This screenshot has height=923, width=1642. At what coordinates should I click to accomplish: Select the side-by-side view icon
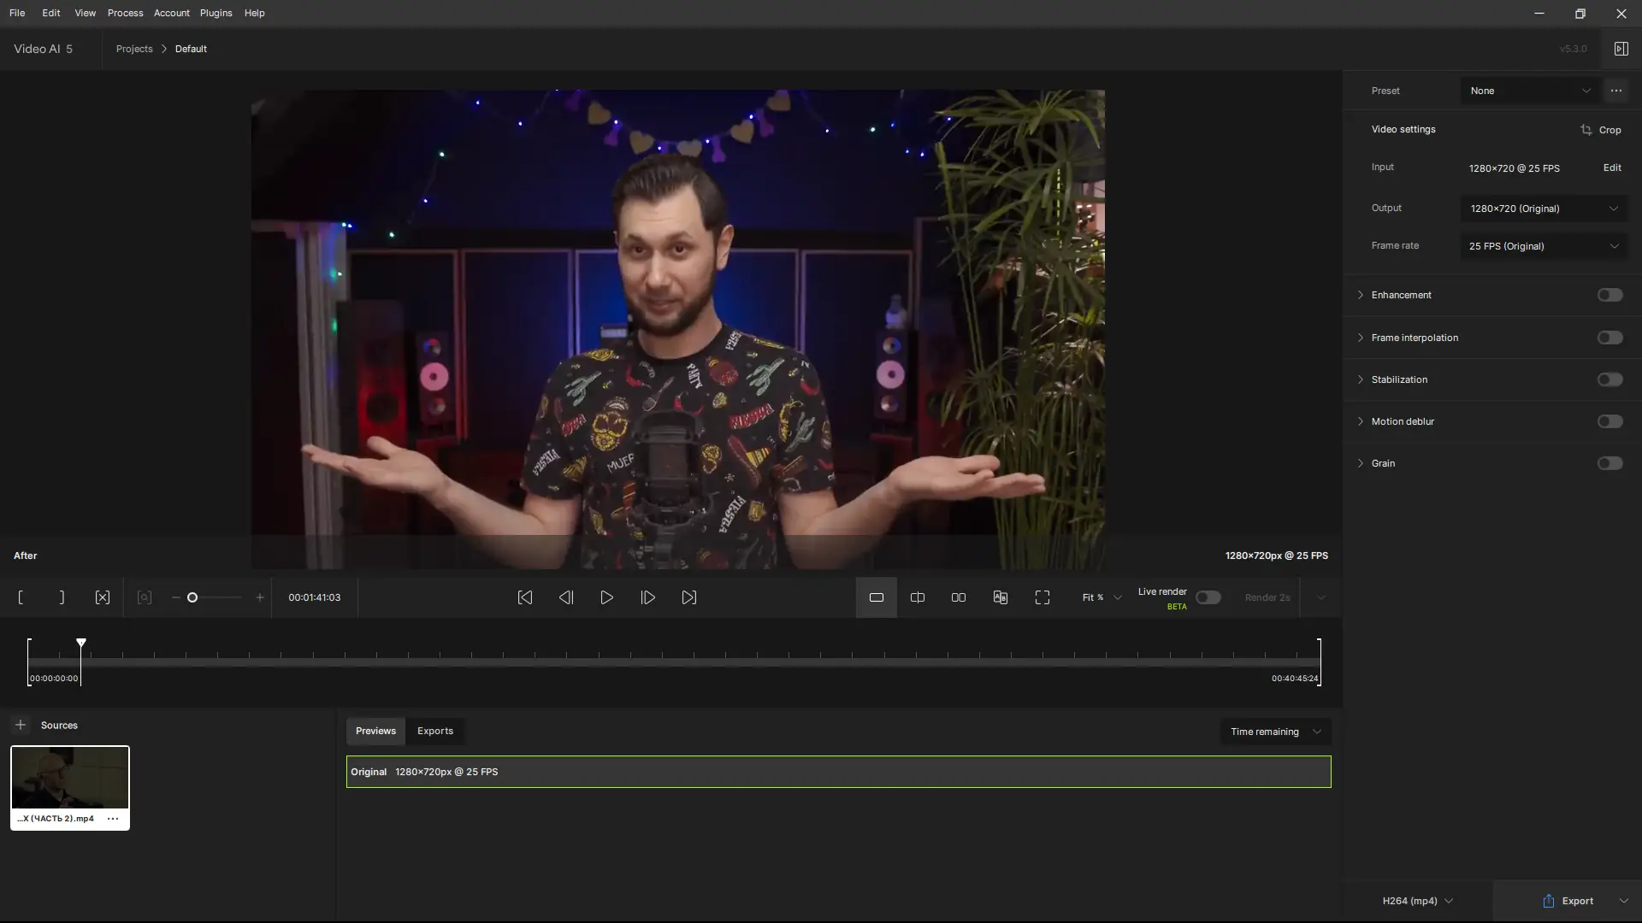(x=959, y=597)
